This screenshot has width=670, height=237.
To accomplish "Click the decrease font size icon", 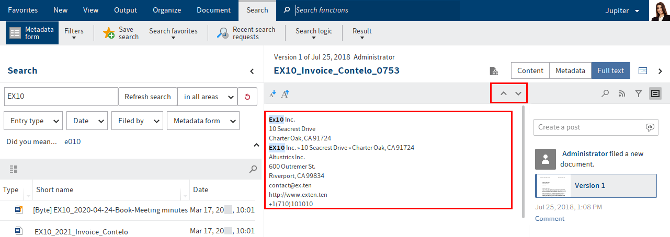I will coord(272,94).
